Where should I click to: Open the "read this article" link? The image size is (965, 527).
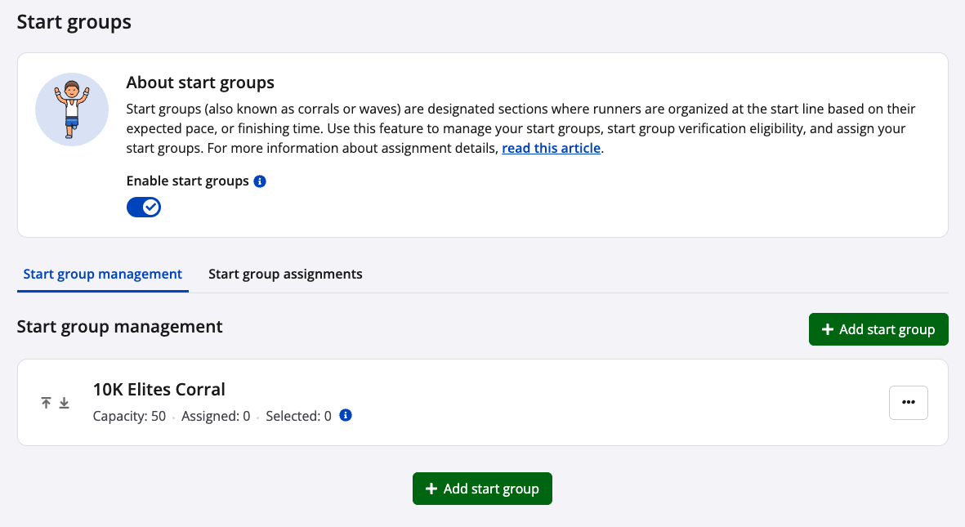click(x=551, y=149)
